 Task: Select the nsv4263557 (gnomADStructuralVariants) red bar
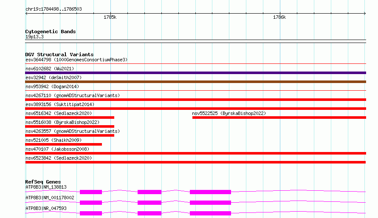(x=70, y=135)
